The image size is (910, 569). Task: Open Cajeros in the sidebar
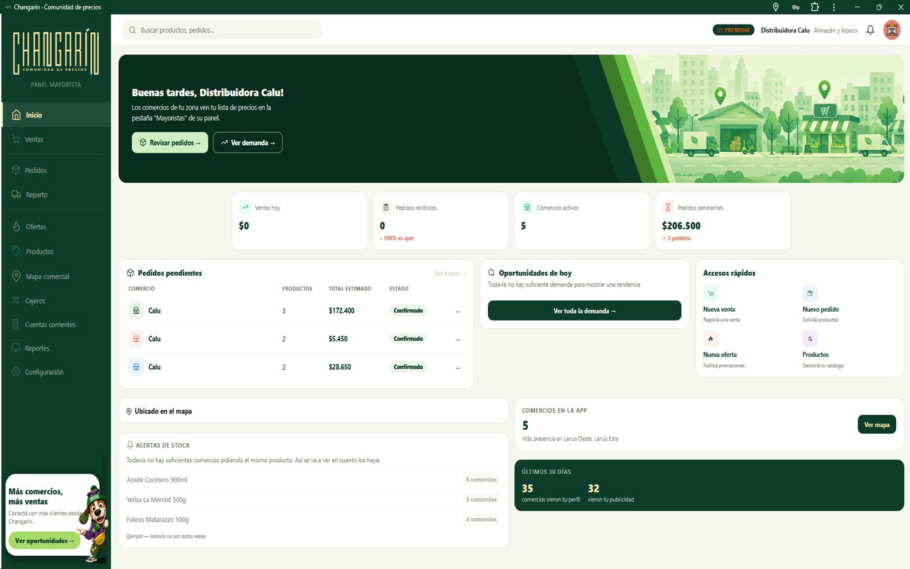(x=56, y=301)
